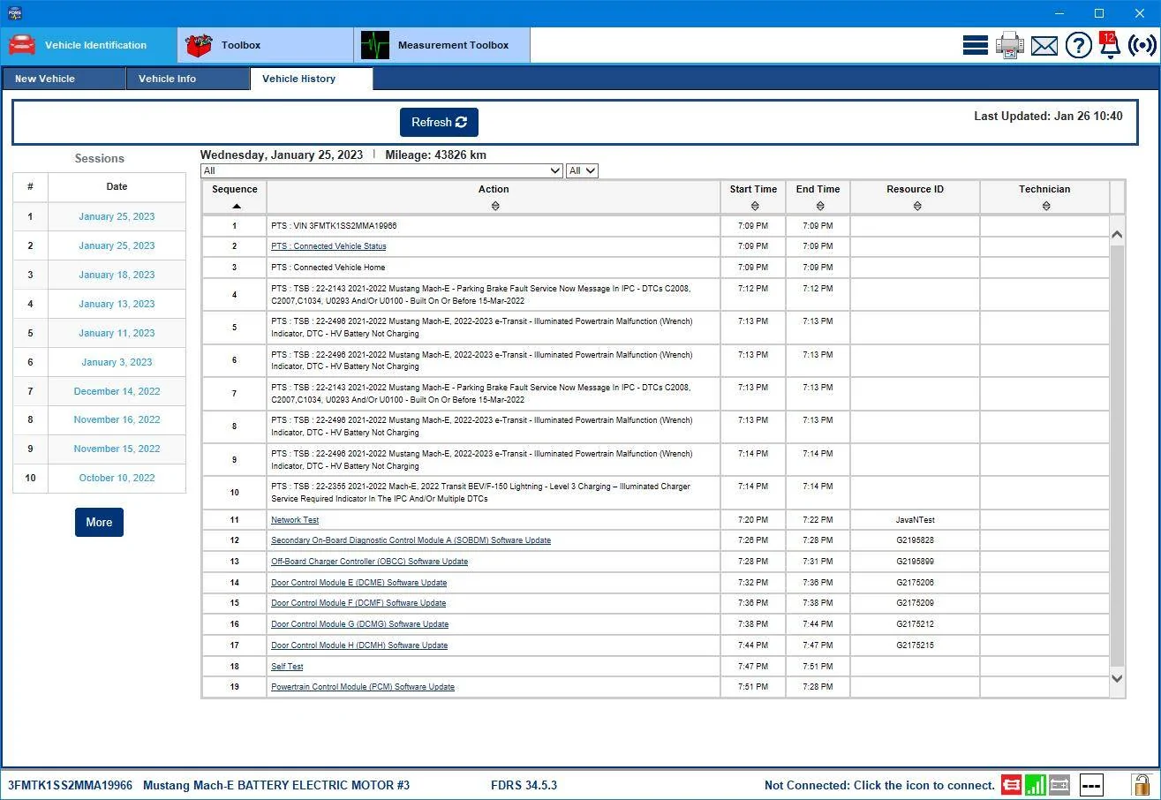Click the help question mark icon
Screen dimensions: 1161x800
click(x=1079, y=45)
